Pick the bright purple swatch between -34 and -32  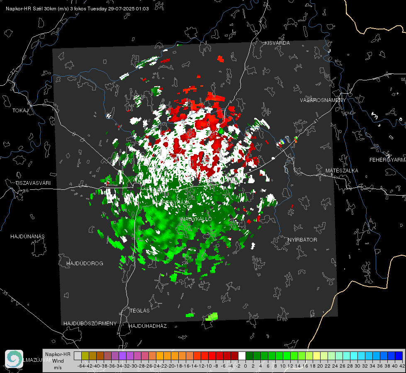122,356
